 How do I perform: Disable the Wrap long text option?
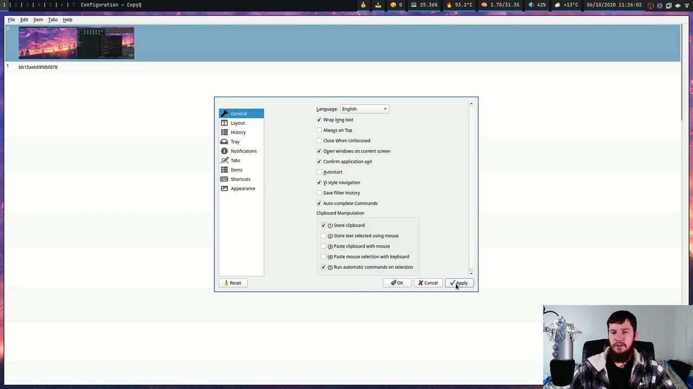319,119
